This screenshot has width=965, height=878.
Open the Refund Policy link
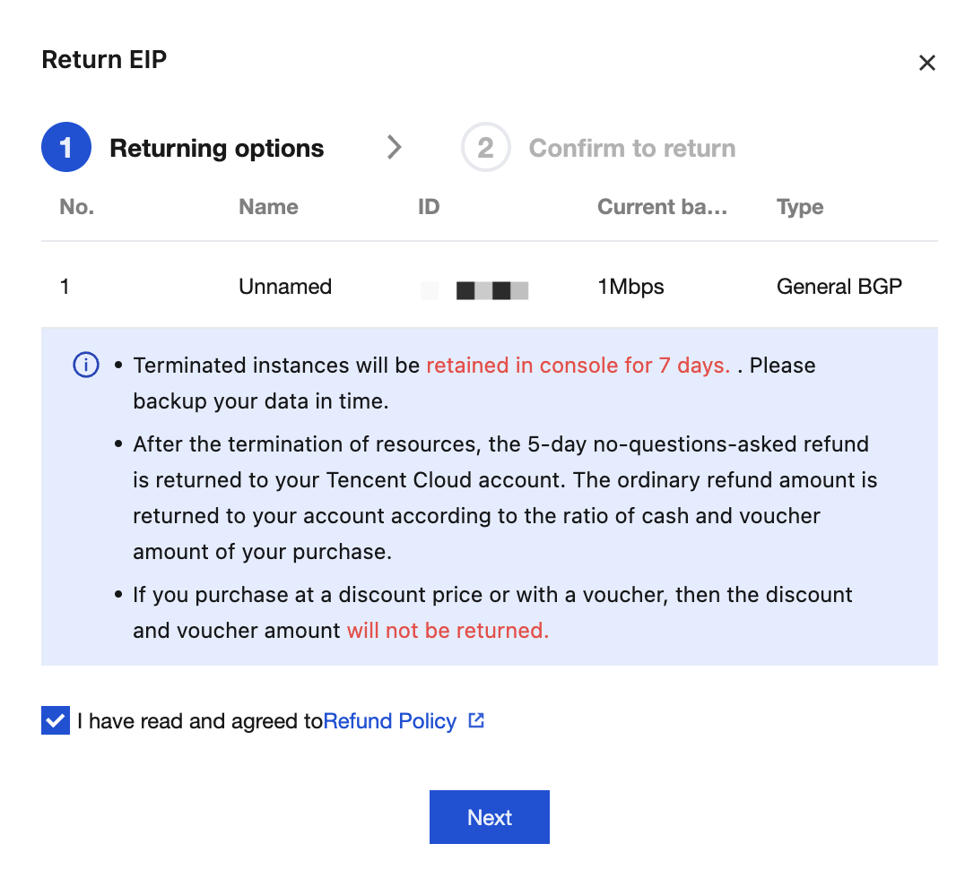pyautogui.click(x=389, y=720)
